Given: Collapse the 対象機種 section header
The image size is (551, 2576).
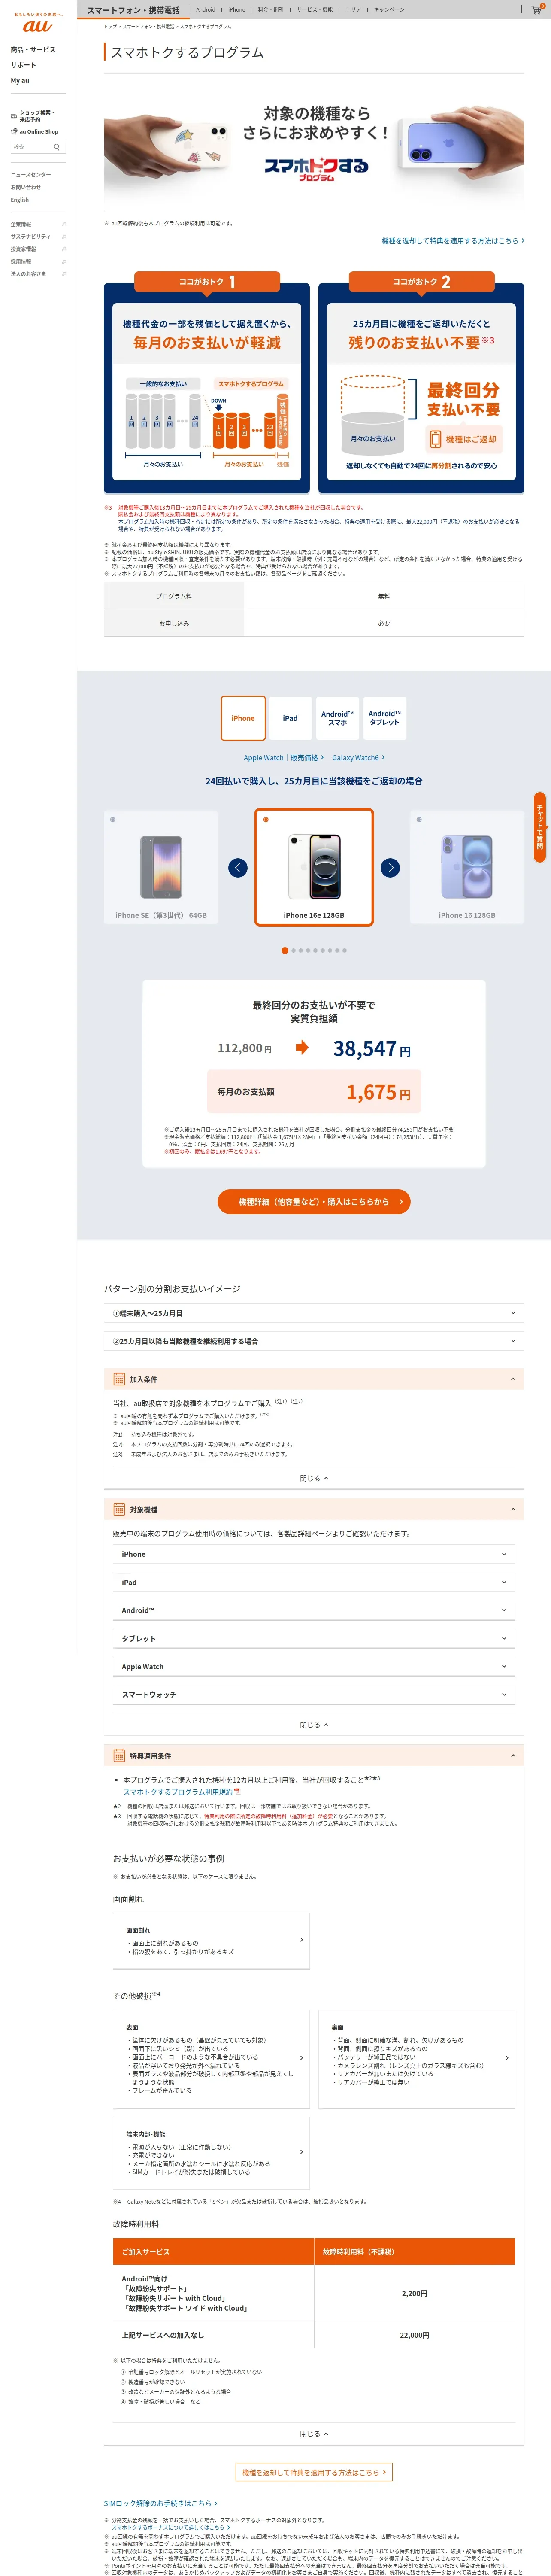Looking at the screenshot, I should [x=314, y=1509].
